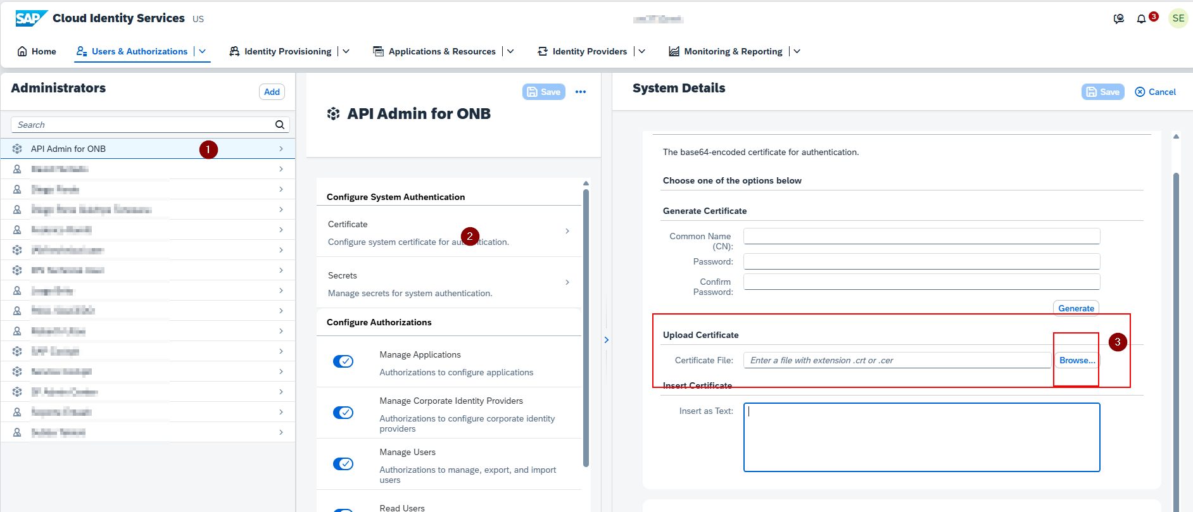Open the SE user profile avatar
The width and height of the screenshot is (1193, 512).
coord(1178,18)
